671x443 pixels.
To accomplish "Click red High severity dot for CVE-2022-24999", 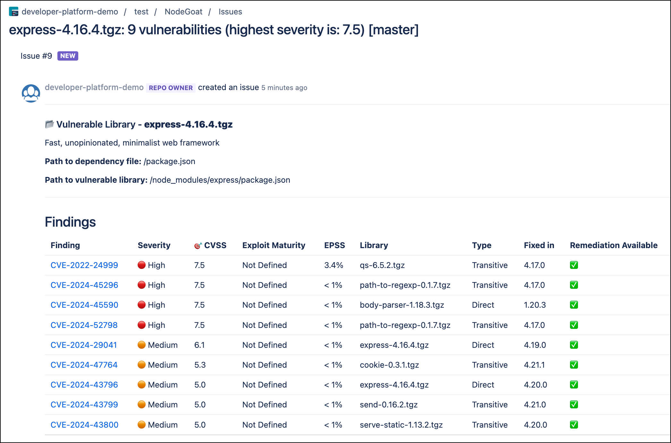I will 141,265.
